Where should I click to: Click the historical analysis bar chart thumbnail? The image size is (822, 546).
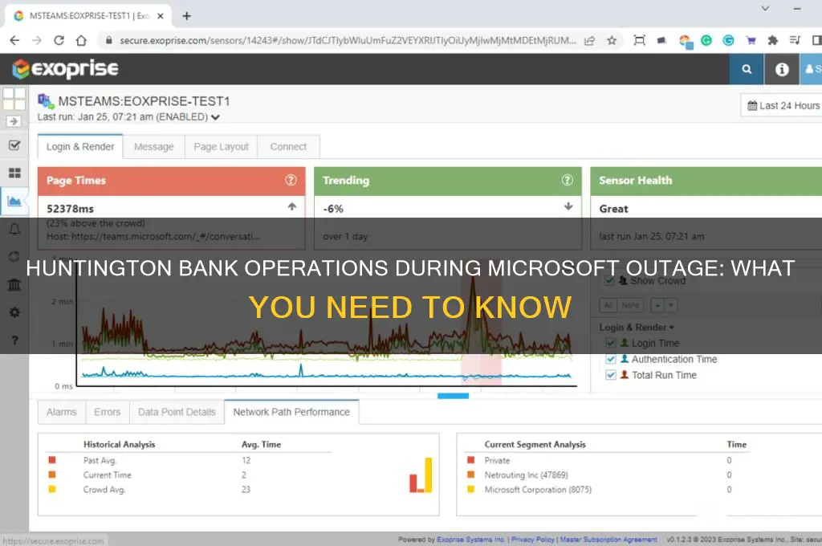[421, 475]
